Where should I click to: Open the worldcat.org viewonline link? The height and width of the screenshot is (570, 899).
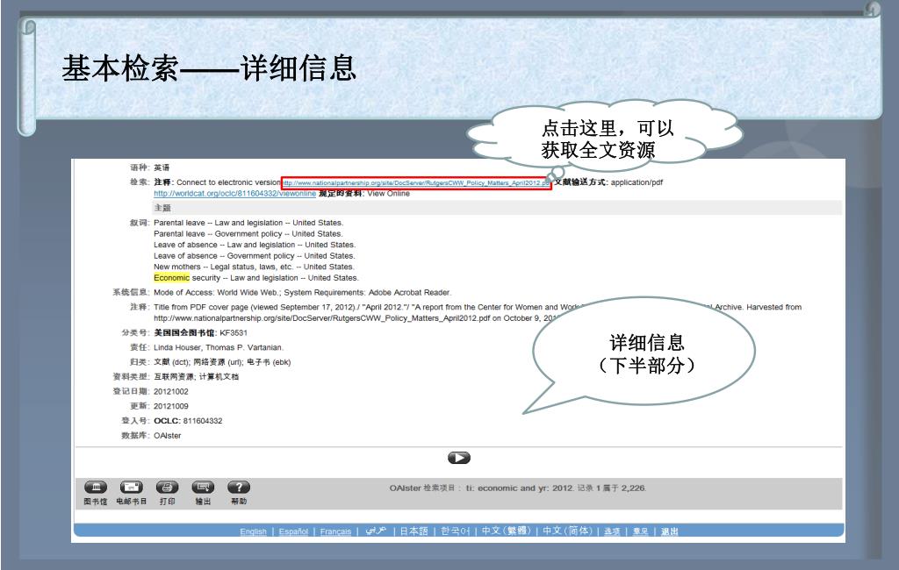coord(234,194)
